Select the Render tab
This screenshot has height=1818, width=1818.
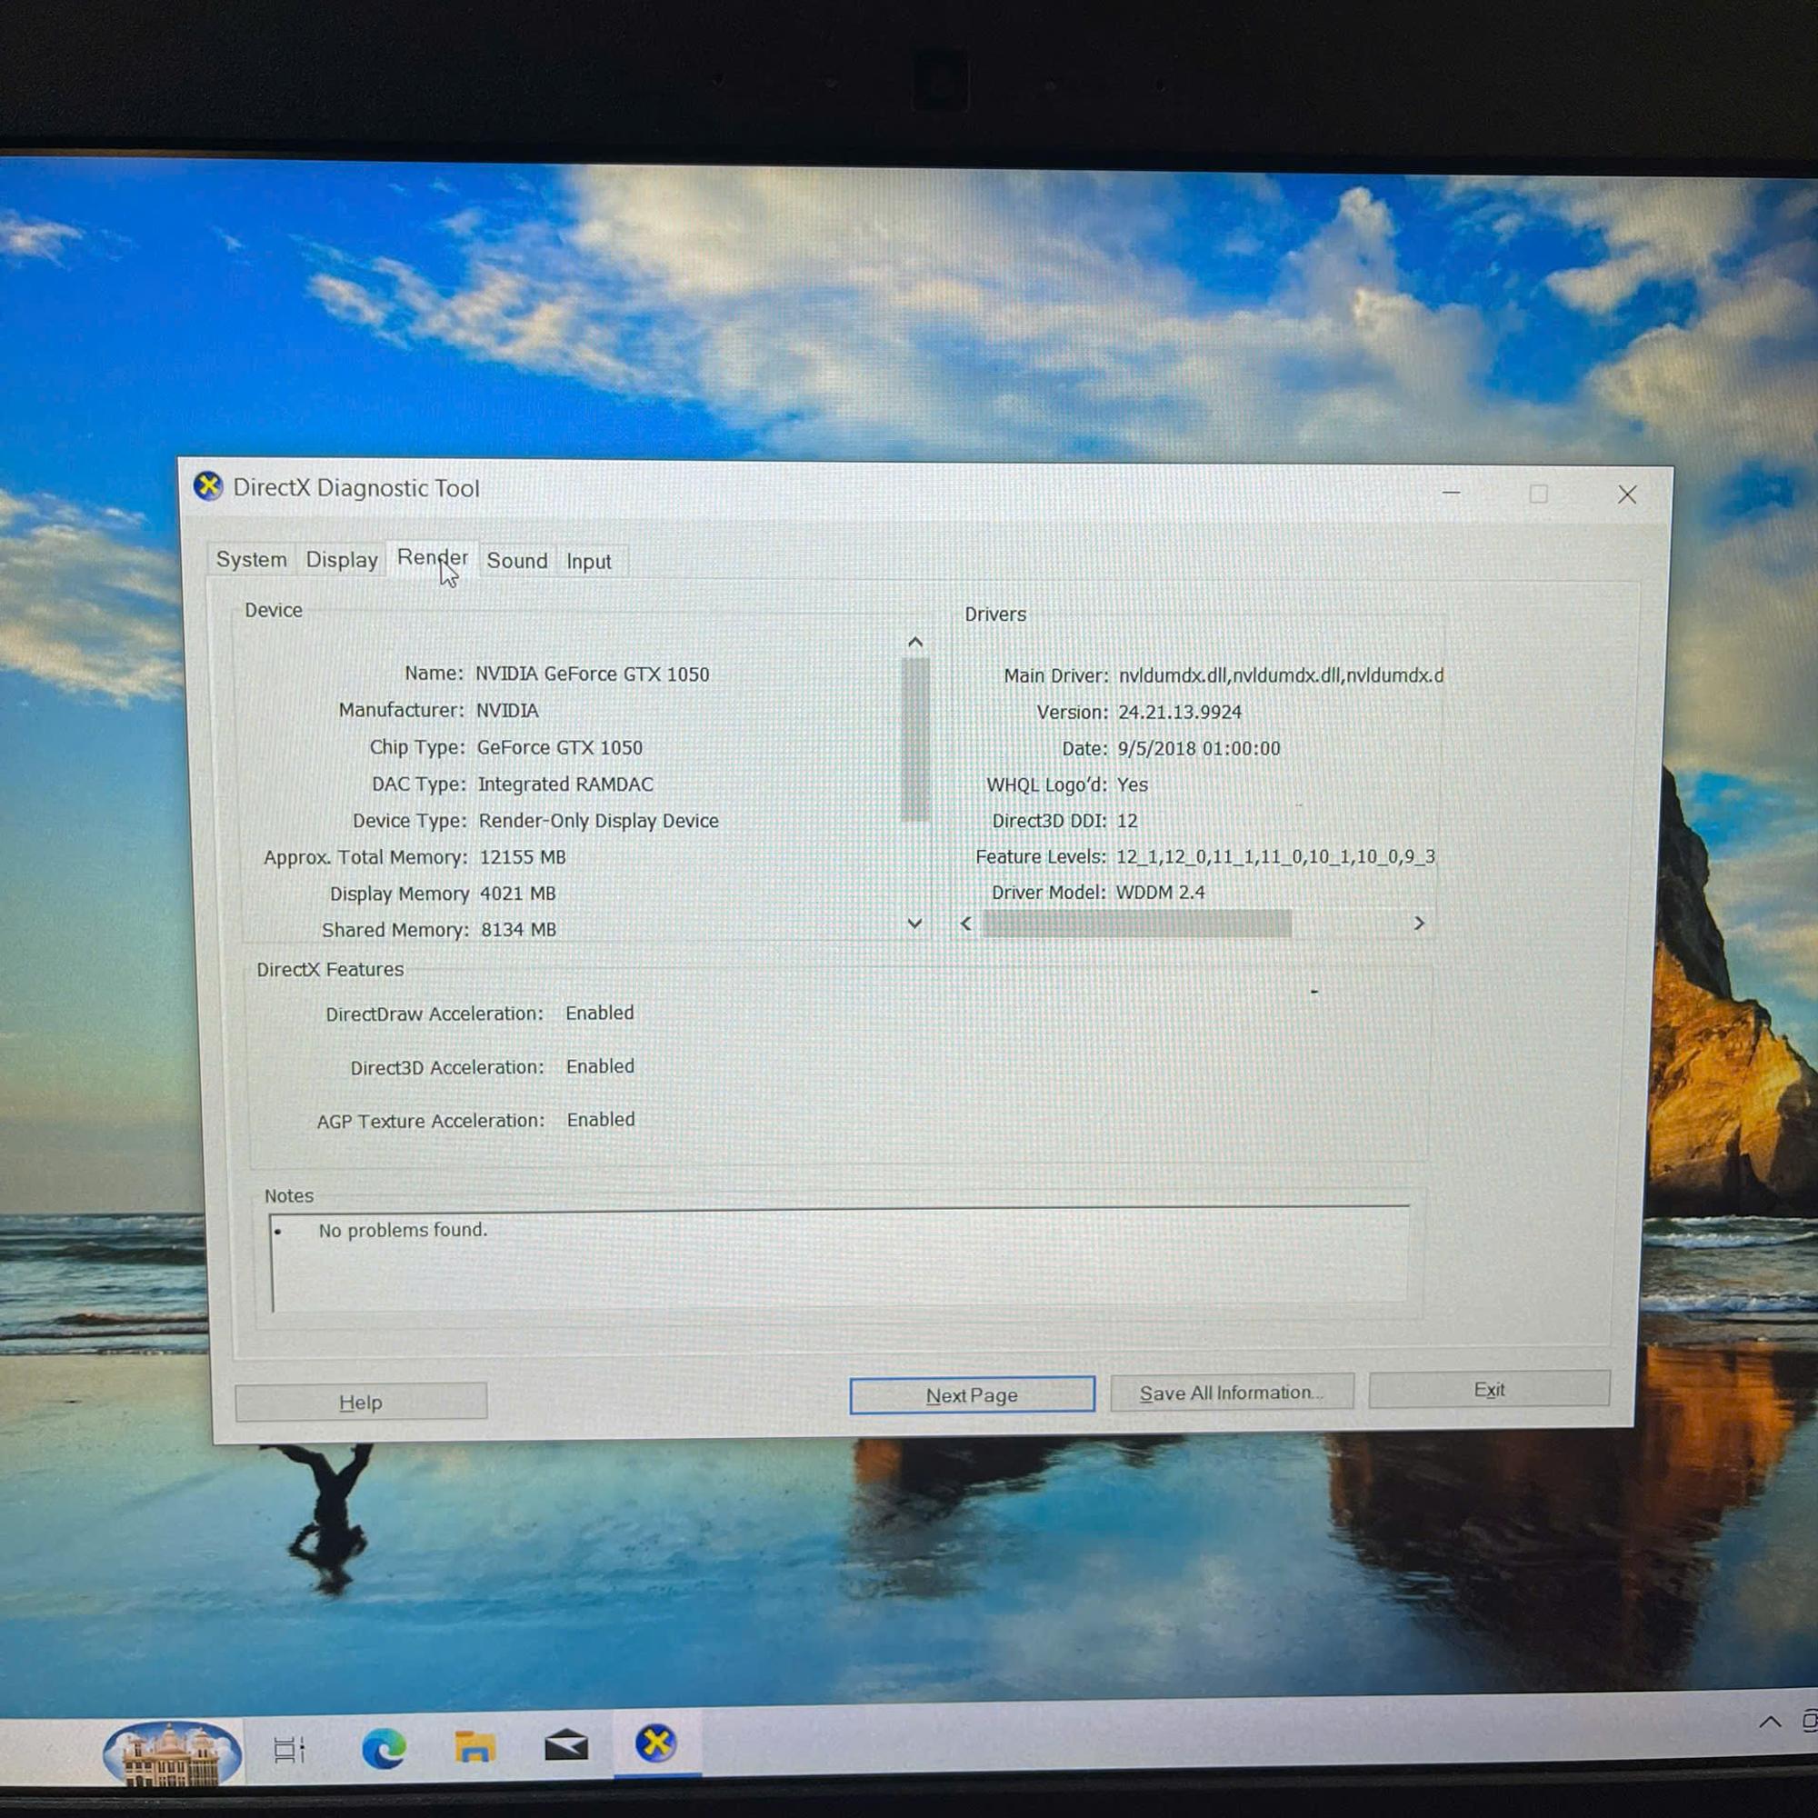432,557
